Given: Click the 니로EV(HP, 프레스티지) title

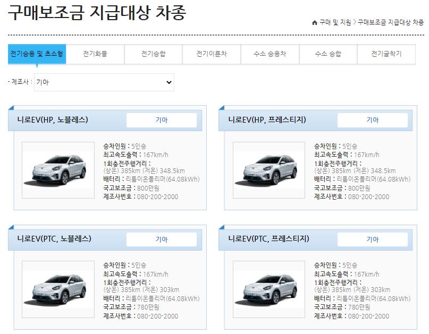Looking at the screenshot, I should click(x=267, y=119).
